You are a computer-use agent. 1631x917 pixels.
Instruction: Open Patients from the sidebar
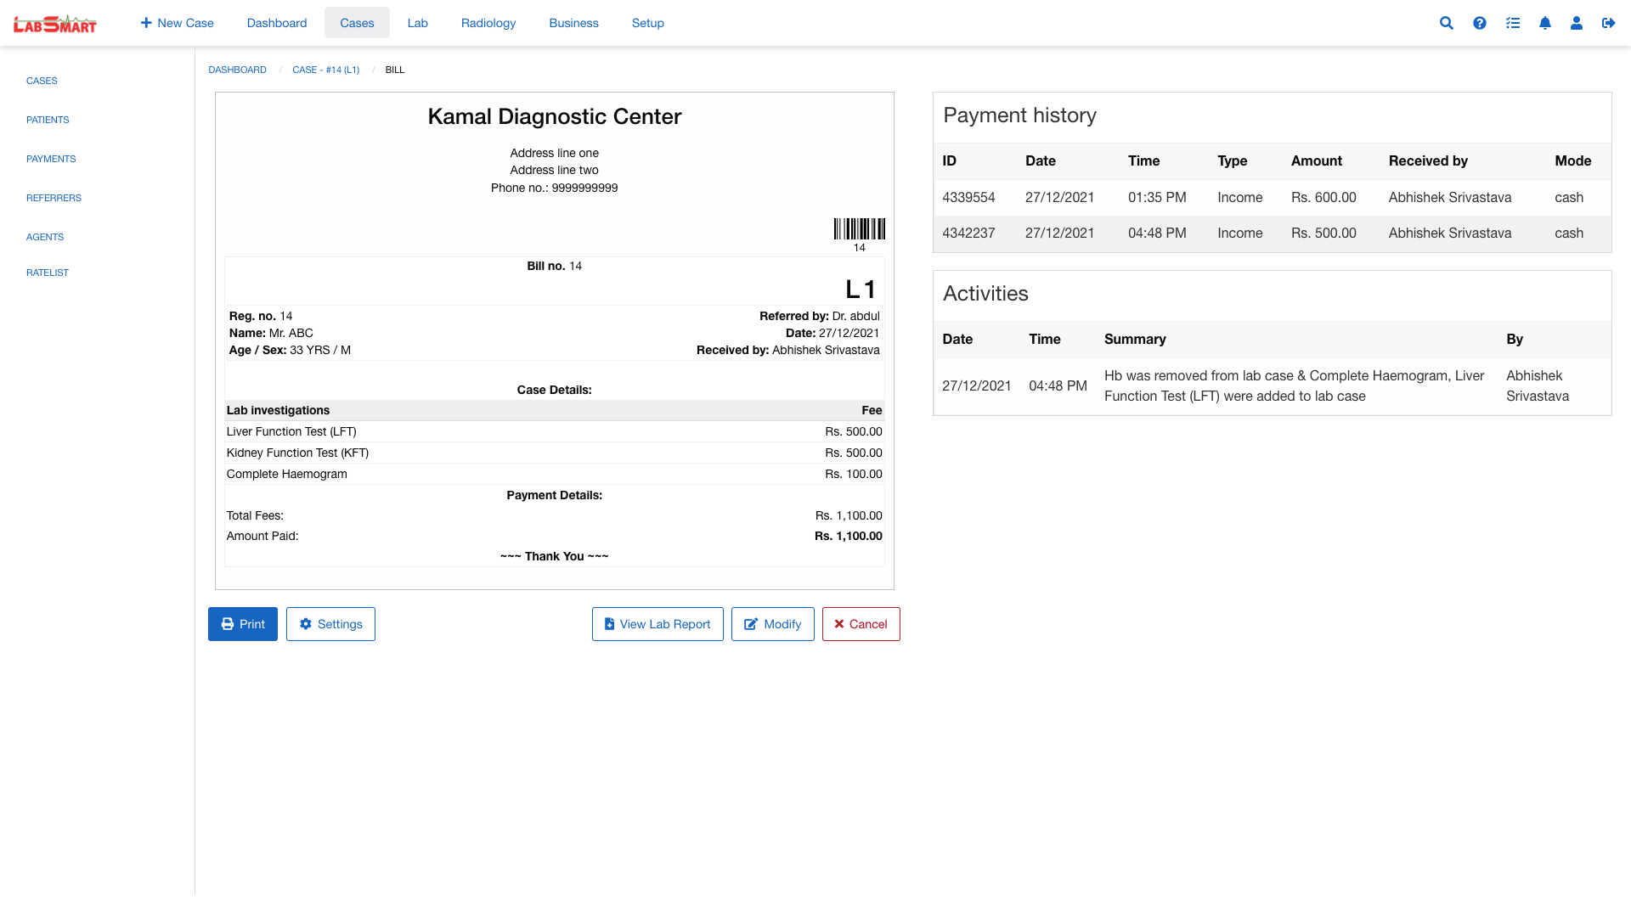[48, 120]
